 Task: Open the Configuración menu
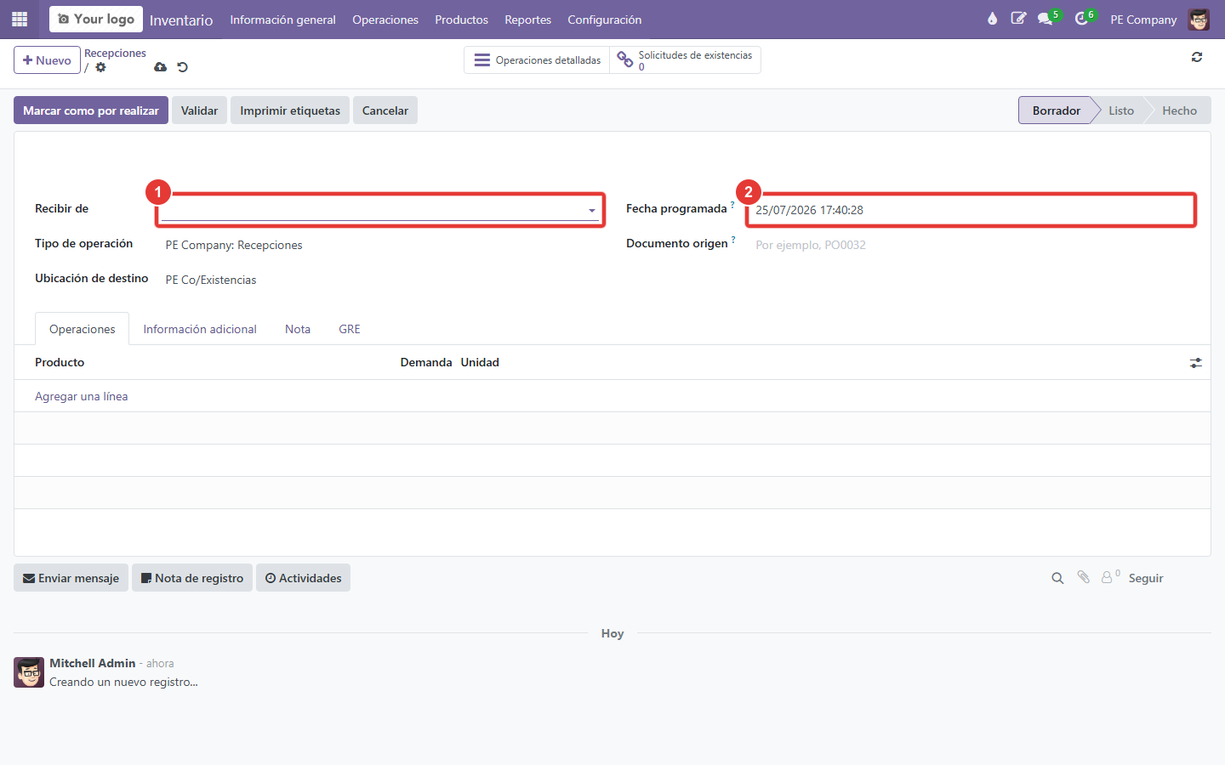pos(605,20)
